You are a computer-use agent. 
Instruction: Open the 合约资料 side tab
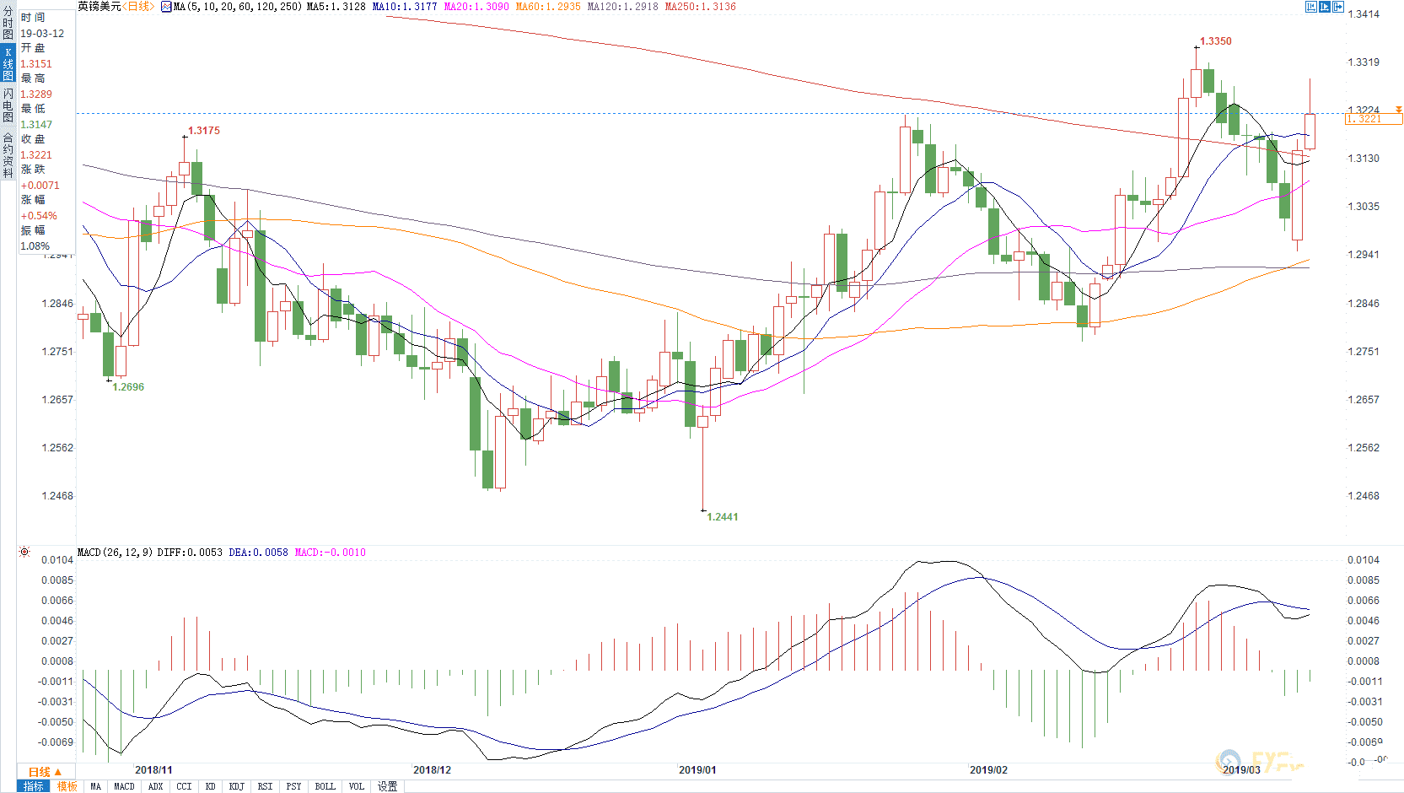coord(8,155)
